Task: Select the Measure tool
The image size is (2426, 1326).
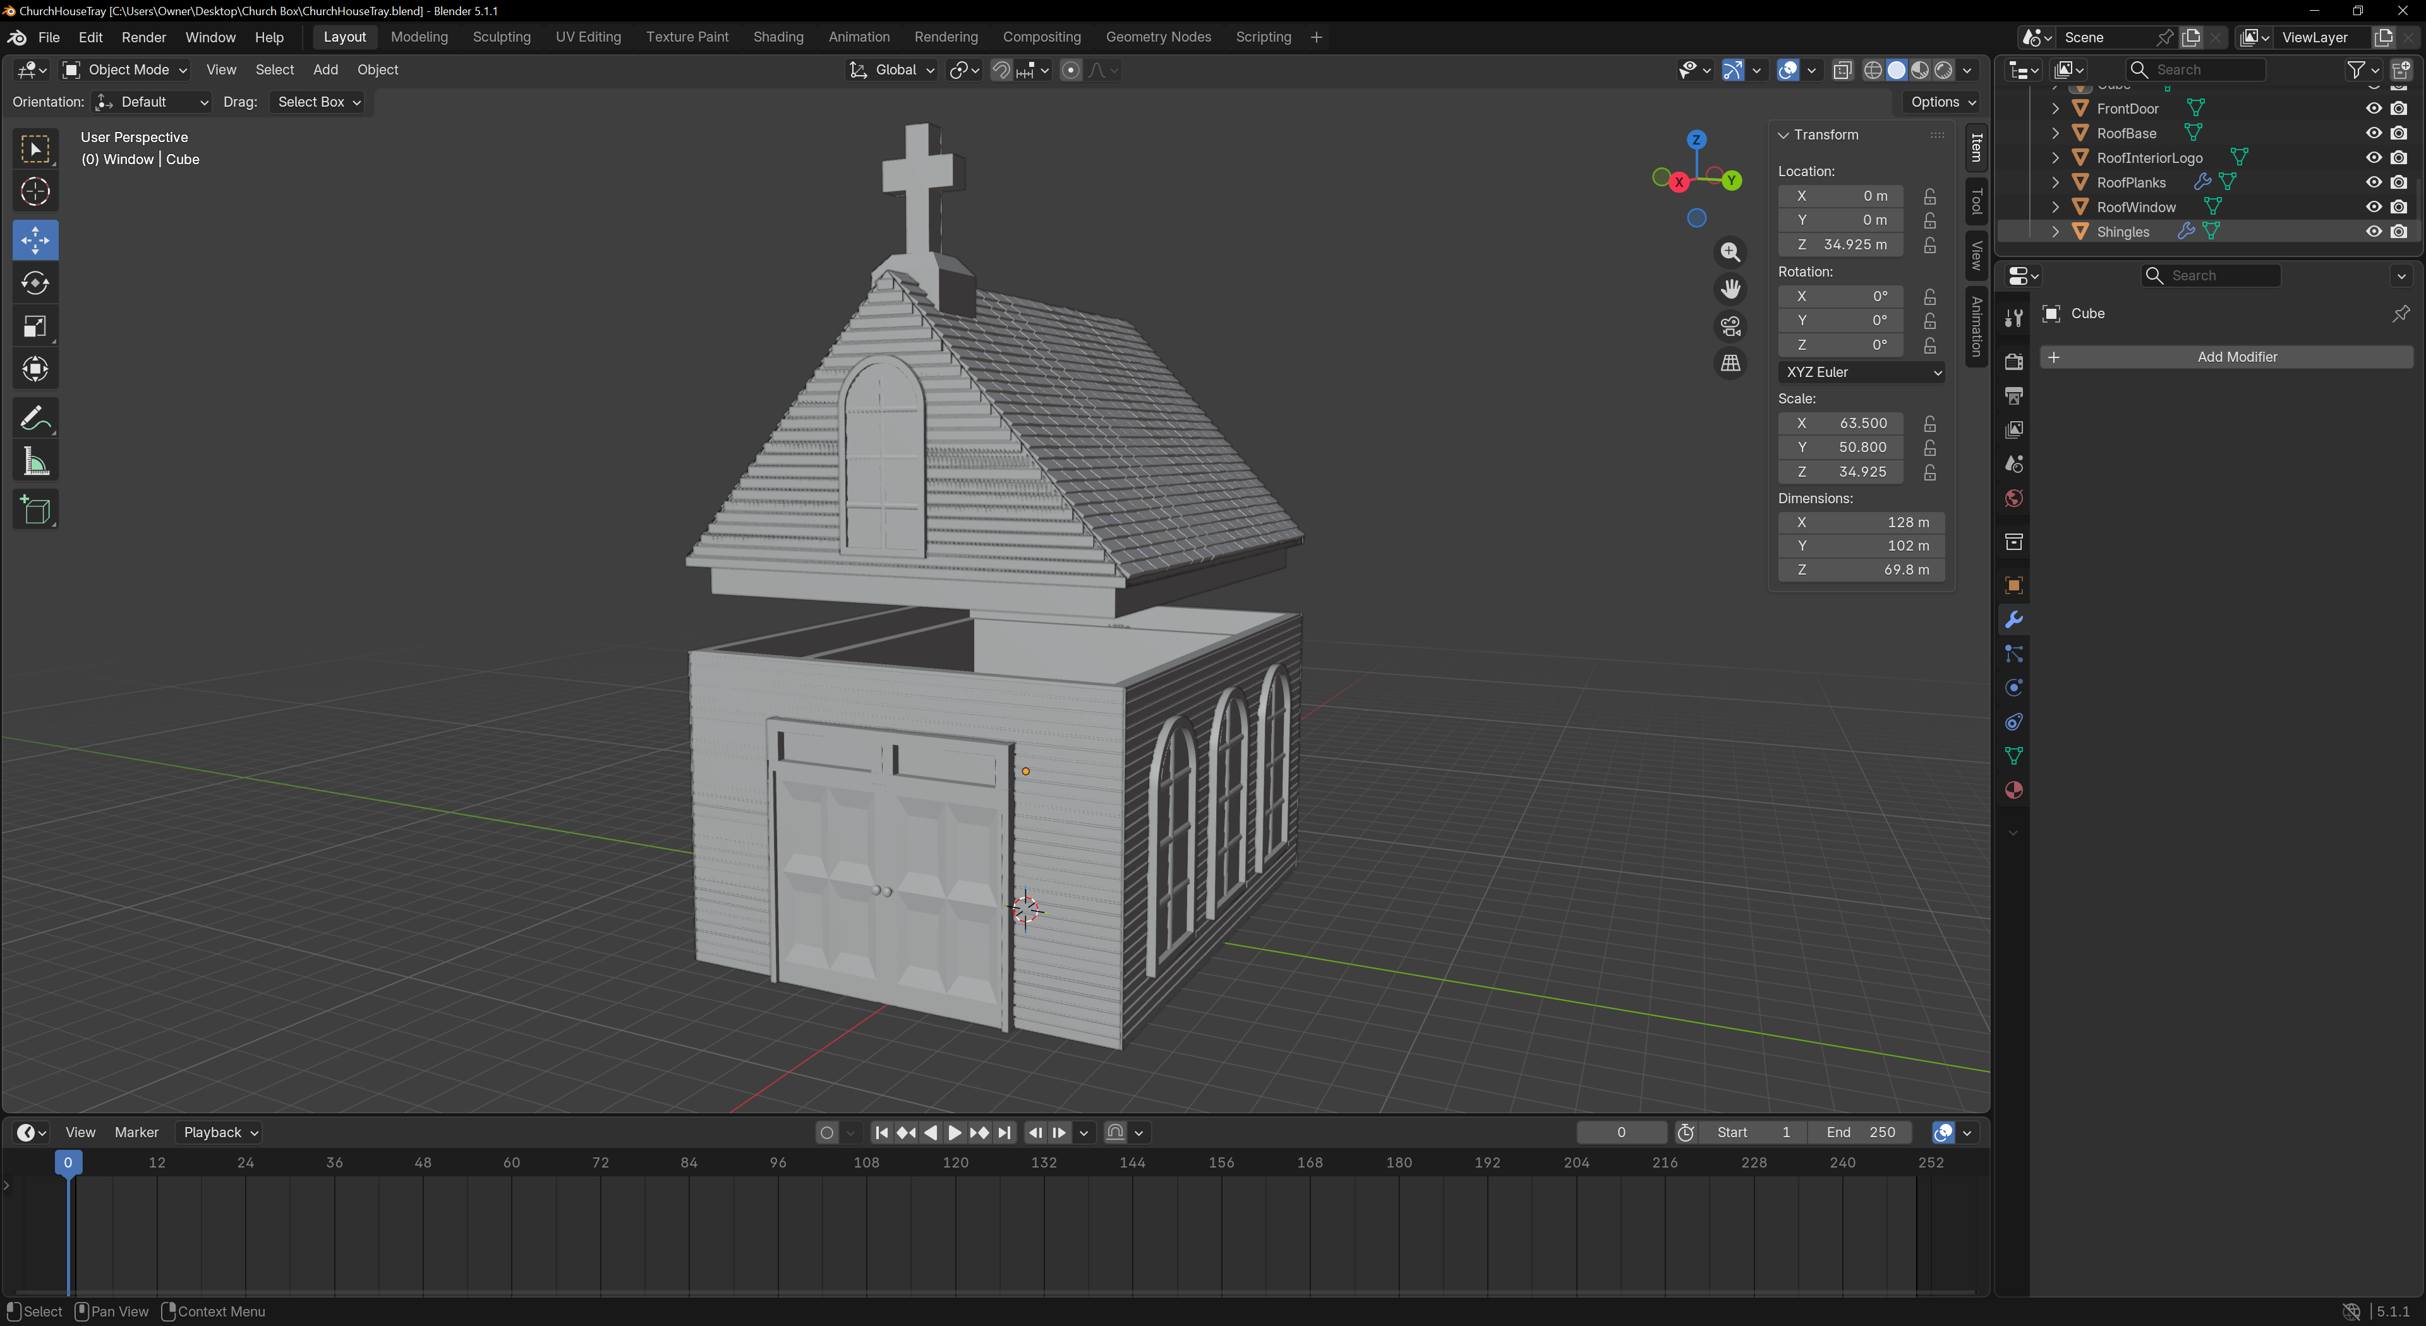Action: click(x=35, y=461)
